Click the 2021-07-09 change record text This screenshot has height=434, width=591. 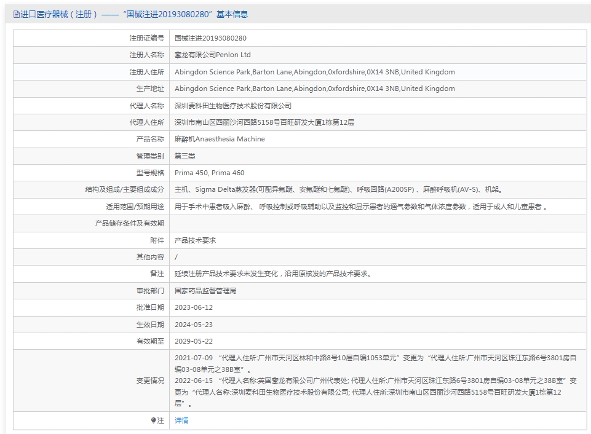[375, 363]
